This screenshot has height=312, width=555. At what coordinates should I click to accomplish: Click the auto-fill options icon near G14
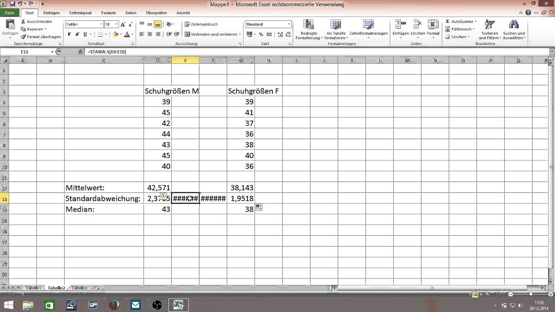(x=258, y=208)
